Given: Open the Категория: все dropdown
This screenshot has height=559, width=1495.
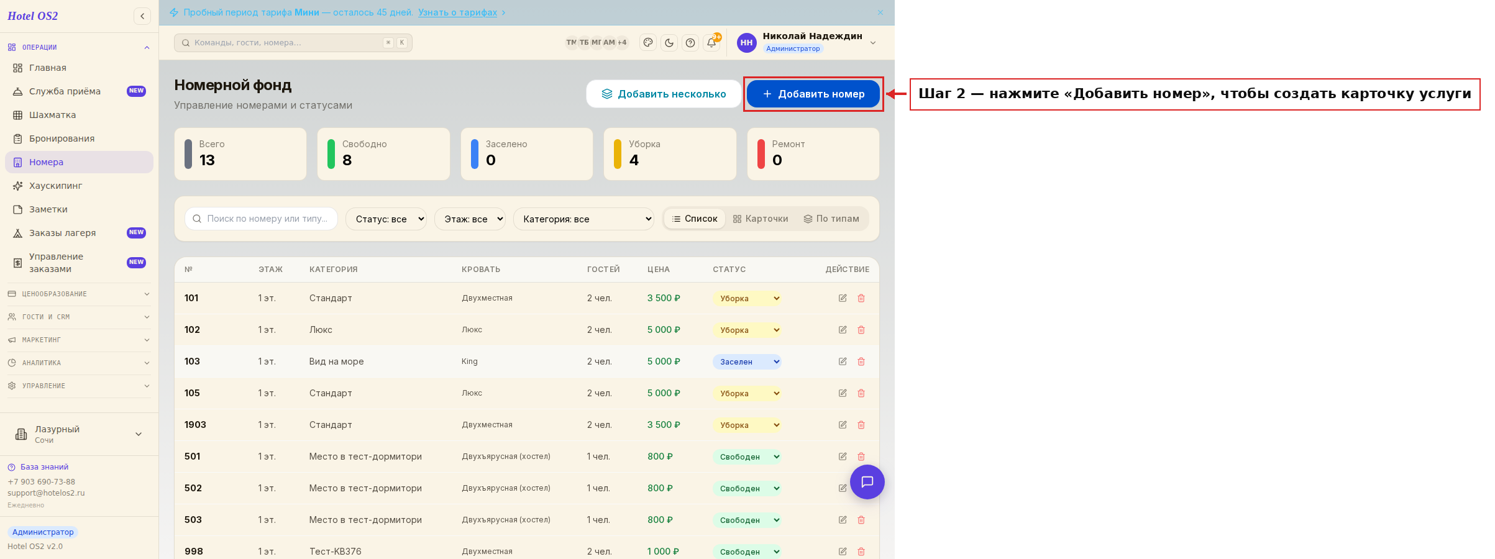Looking at the screenshot, I should tap(583, 219).
